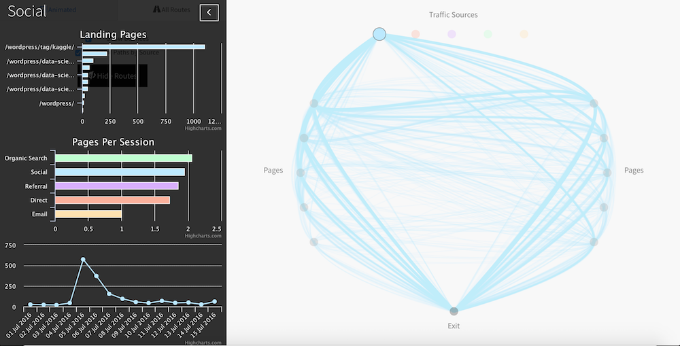Select the green Organic Search source node

488,34
